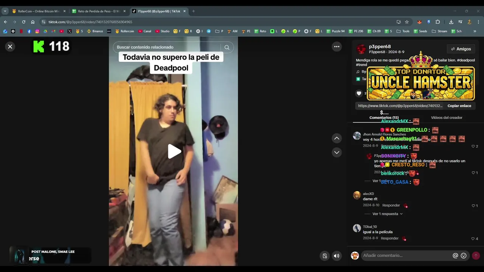Open alecXD commenter avatar
The height and width of the screenshot is (272, 484).
coord(357,195)
